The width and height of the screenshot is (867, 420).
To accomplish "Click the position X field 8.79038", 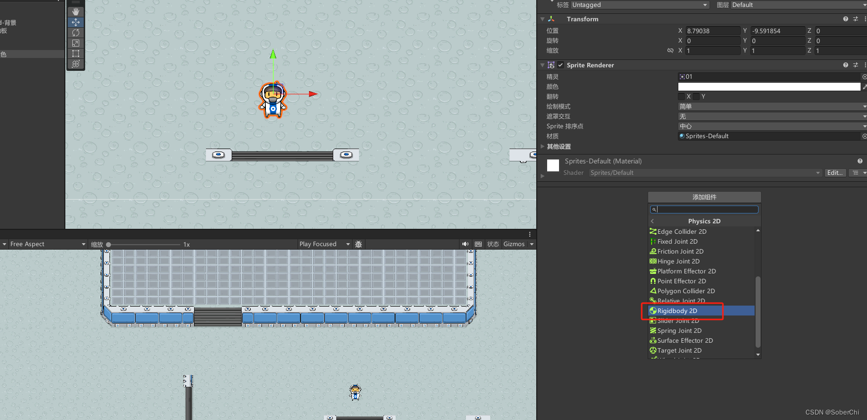I will (713, 31).
